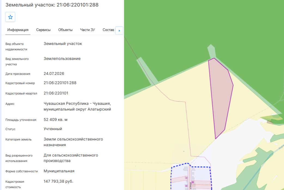Select the land type value 'Землепользование'
This screenshot has width=284, height=190.
[62, 59]
